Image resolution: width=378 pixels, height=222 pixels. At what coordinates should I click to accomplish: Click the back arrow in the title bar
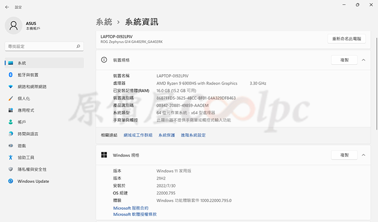click(7, 7)
